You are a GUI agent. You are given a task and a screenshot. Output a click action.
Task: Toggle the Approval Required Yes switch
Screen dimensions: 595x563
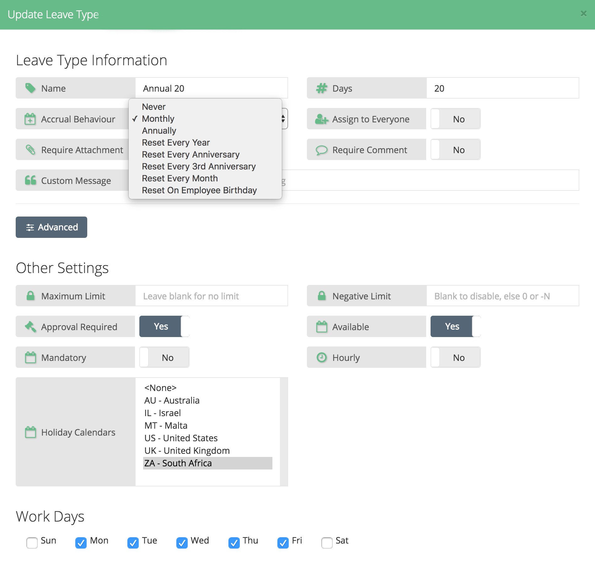click(164, 326)
